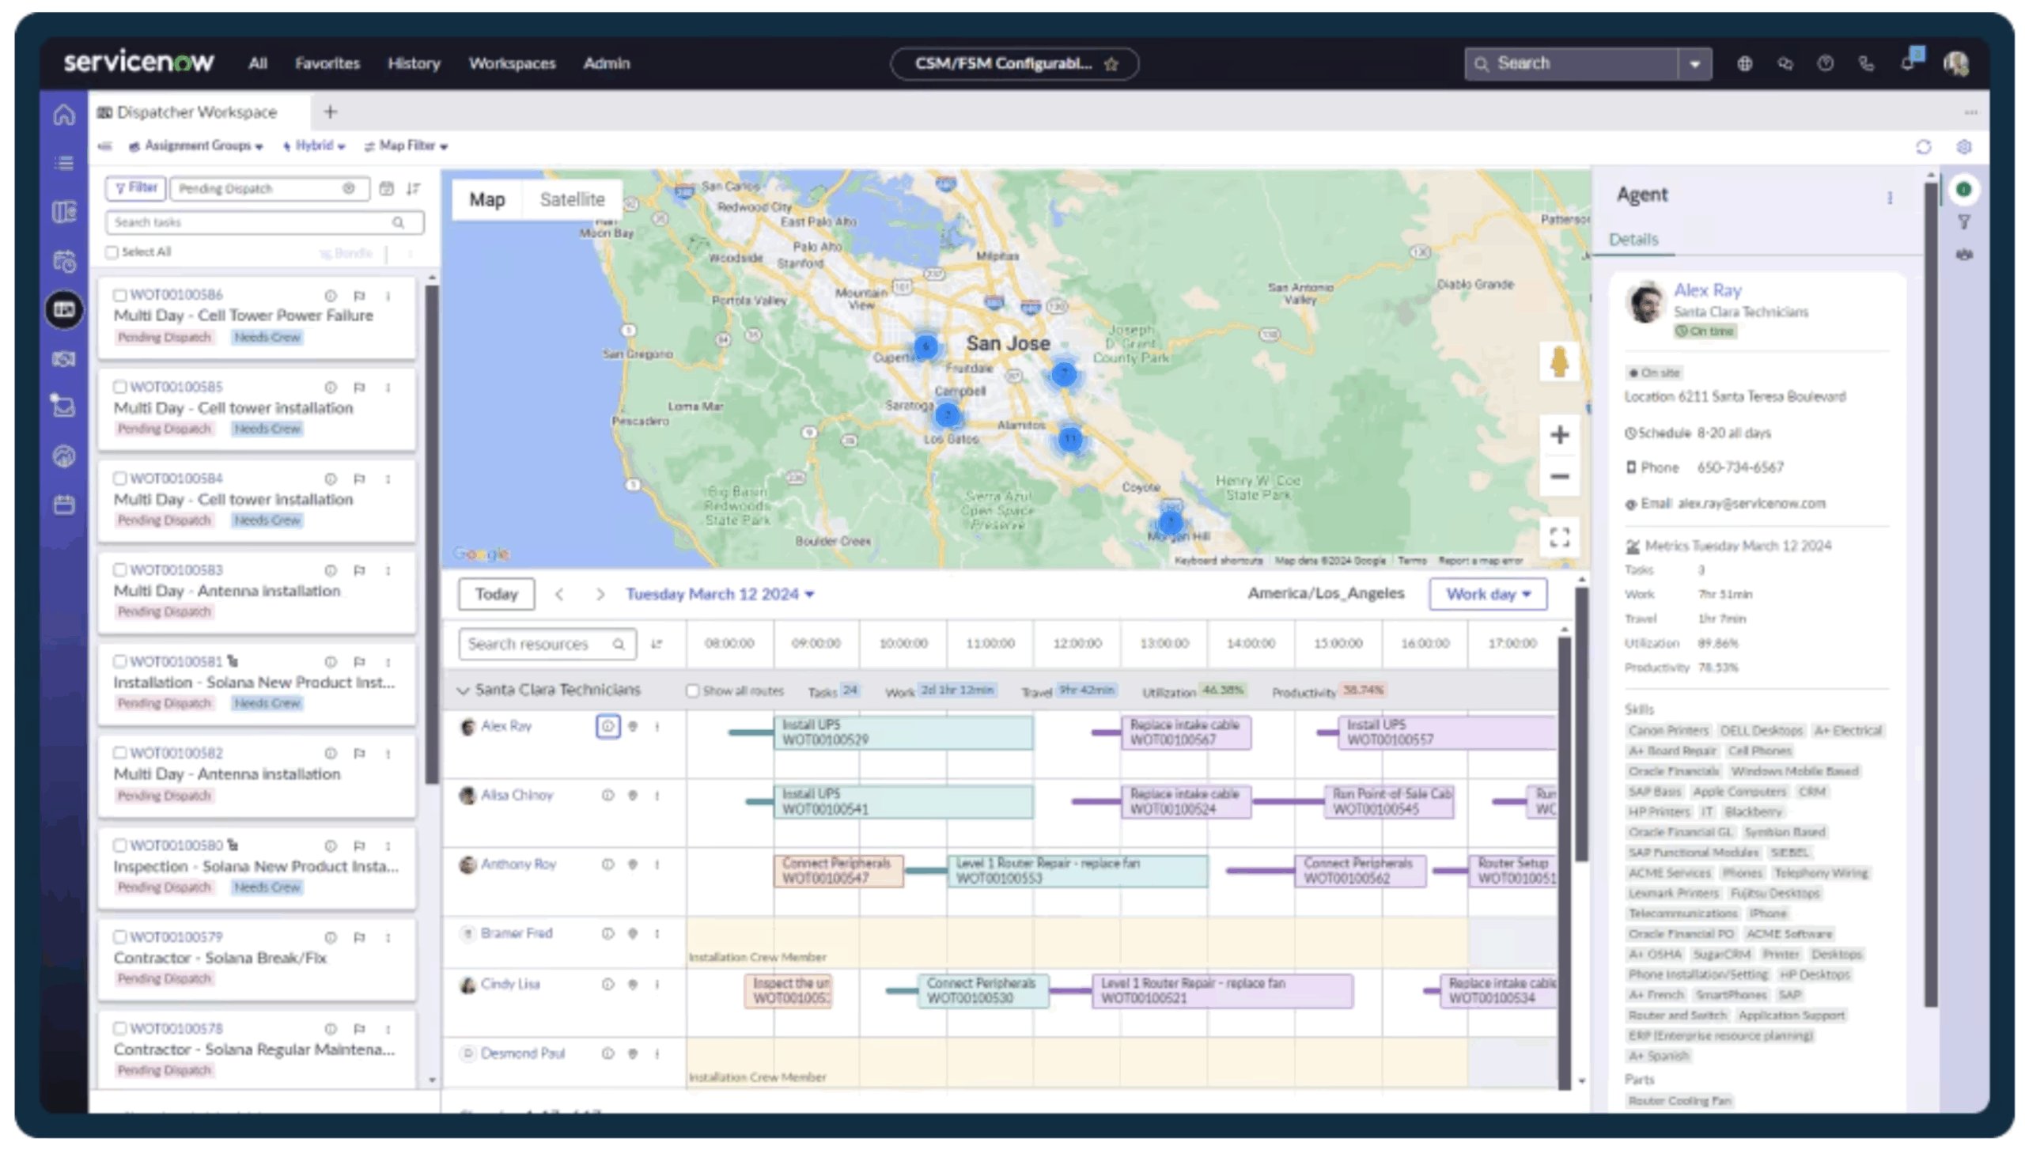Click the map cluster marker labeled 11

point(1070,438)
